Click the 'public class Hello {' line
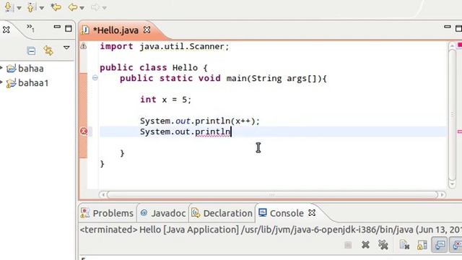Screen dimensions: 462x260 (x=154, y=68)
